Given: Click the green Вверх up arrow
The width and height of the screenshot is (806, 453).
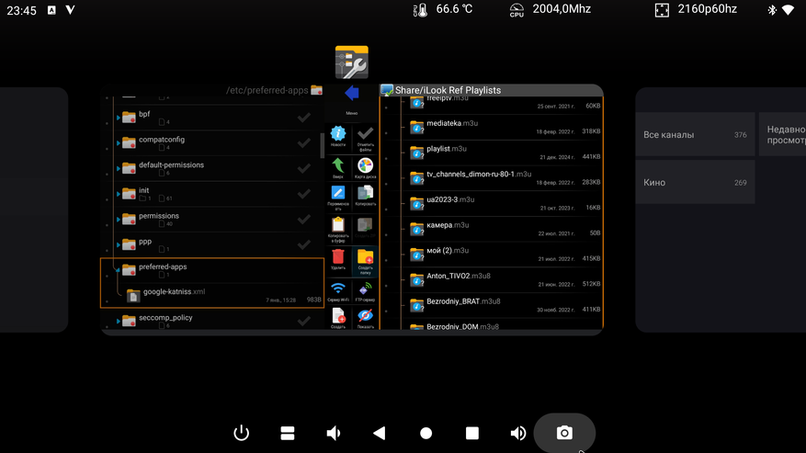Looking at the screenshot, I should coord(337,165).
